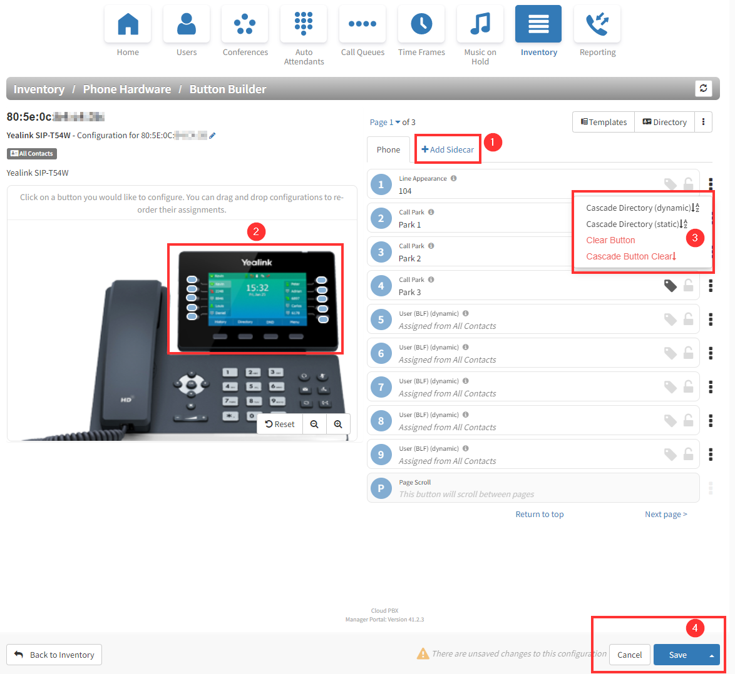Toggle the lock on button 6 row

pos(688,353)
